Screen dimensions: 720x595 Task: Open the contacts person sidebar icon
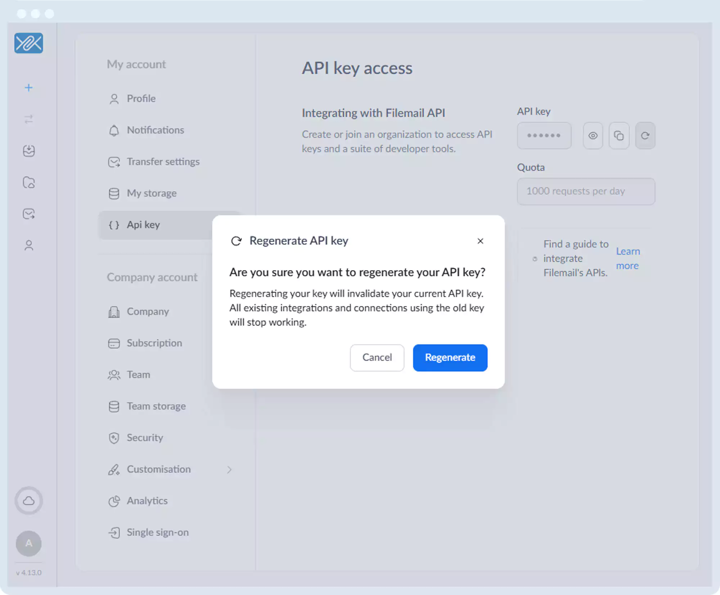click(28, 245)
